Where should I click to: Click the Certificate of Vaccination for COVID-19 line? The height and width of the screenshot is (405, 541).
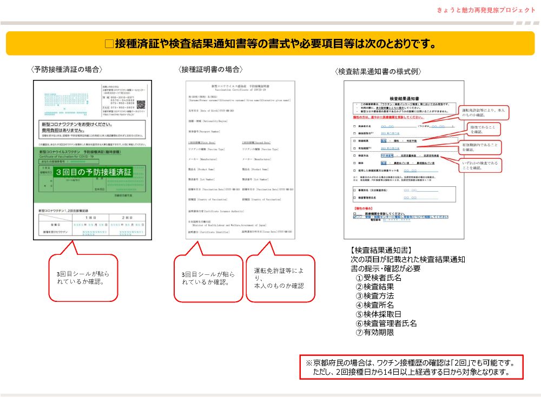[66, 157]
